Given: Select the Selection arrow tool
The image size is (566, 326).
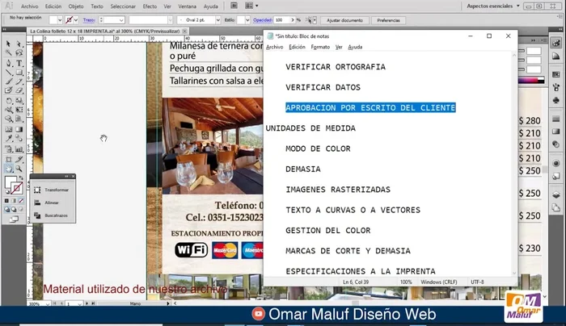Looking at the screenshot, I should 7,44.
